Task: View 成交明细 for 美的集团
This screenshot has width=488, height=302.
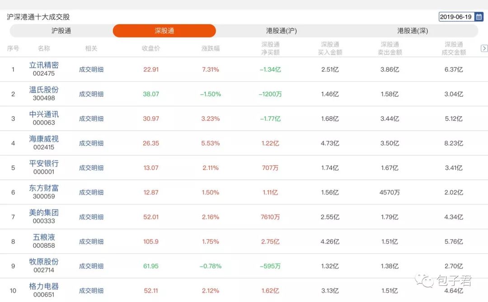Action: pos(91,217)
